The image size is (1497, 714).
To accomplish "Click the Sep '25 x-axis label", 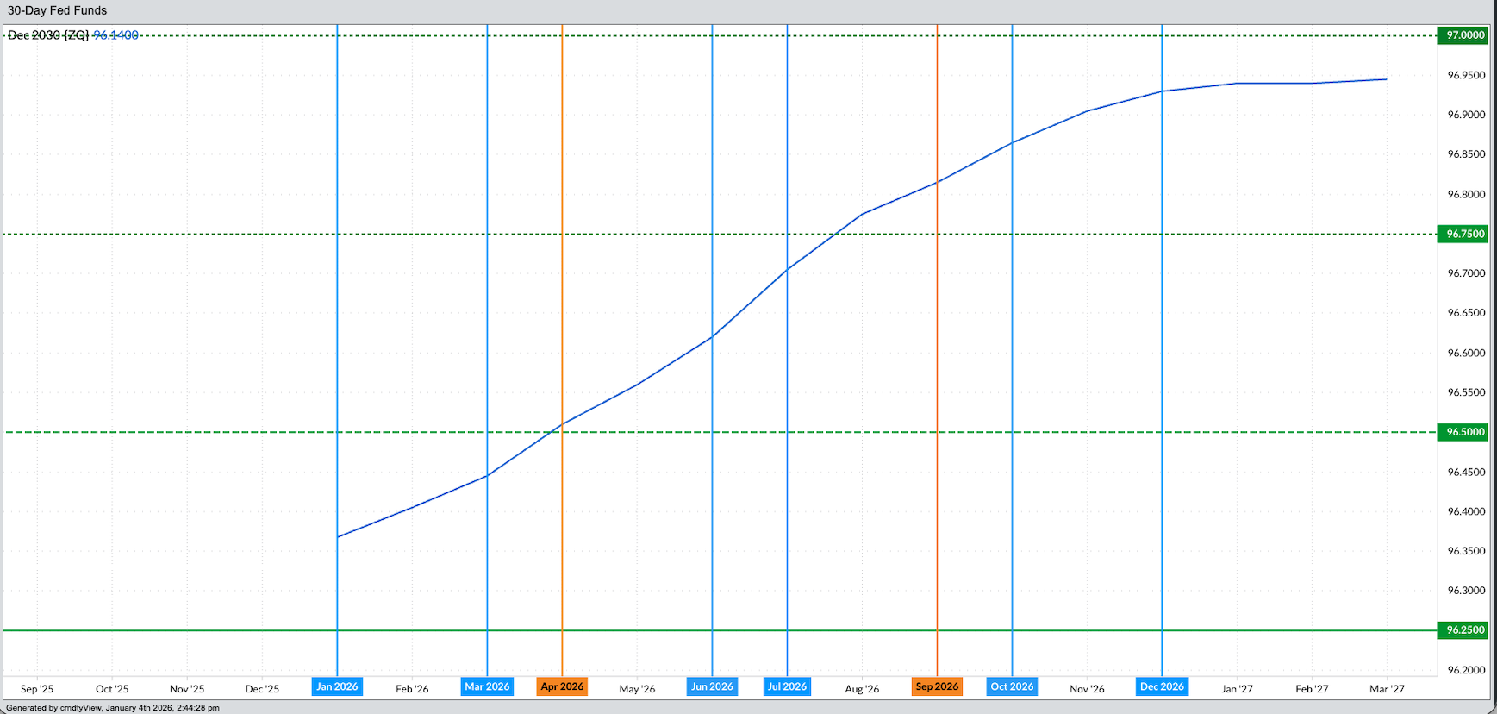I will pos(37,688).
